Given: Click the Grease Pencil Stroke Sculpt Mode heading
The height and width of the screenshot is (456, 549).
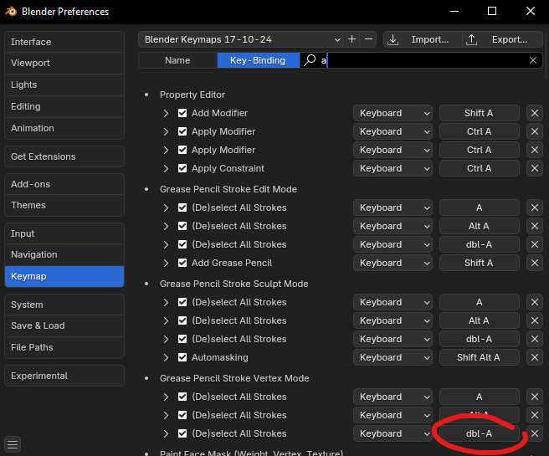Looking at the screenshot, I should point(233,284).
